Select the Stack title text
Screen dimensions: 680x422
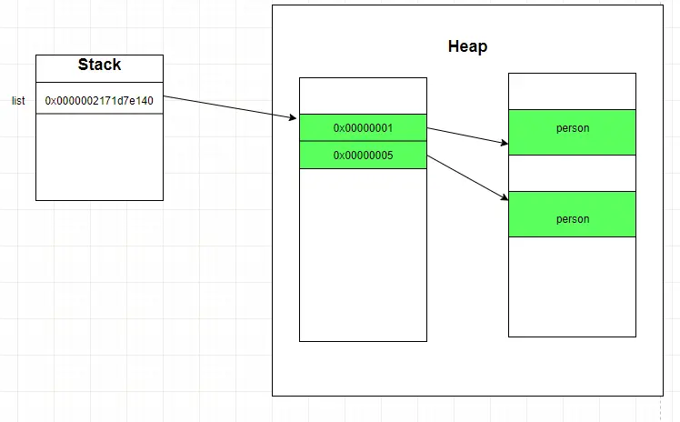pos(99,65)
